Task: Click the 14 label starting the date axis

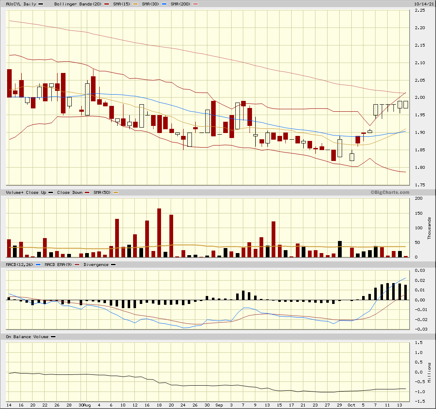Action: (9, 405)
